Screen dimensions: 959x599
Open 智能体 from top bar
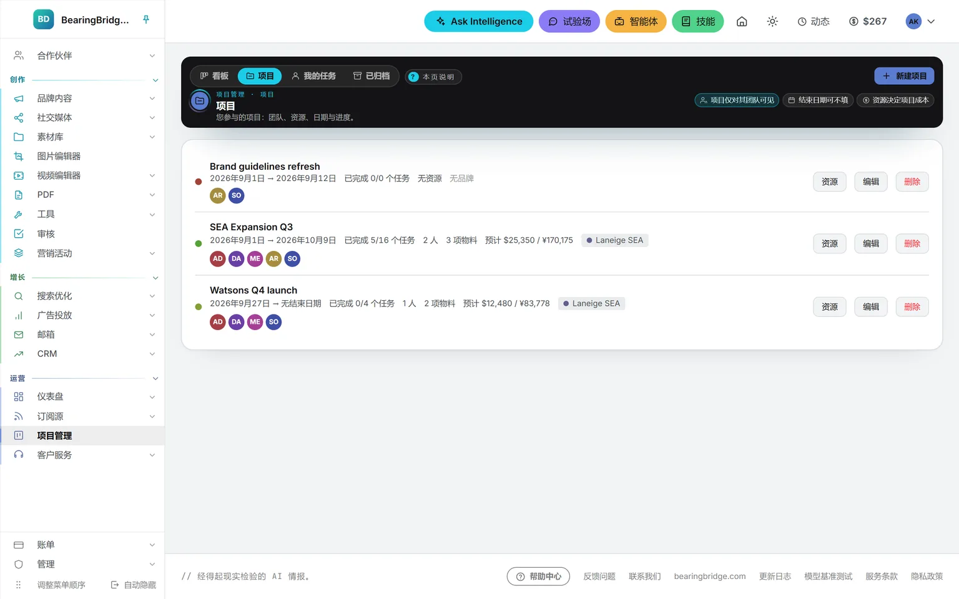[636, 21]
